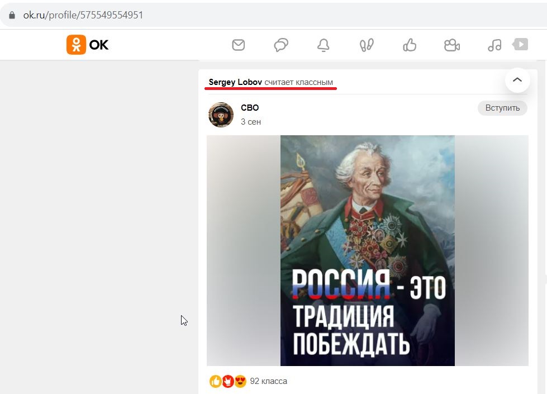This screenshot has width=547, height=394.
Task: Focus the browser address bar URL
Action: coord(83,15)
